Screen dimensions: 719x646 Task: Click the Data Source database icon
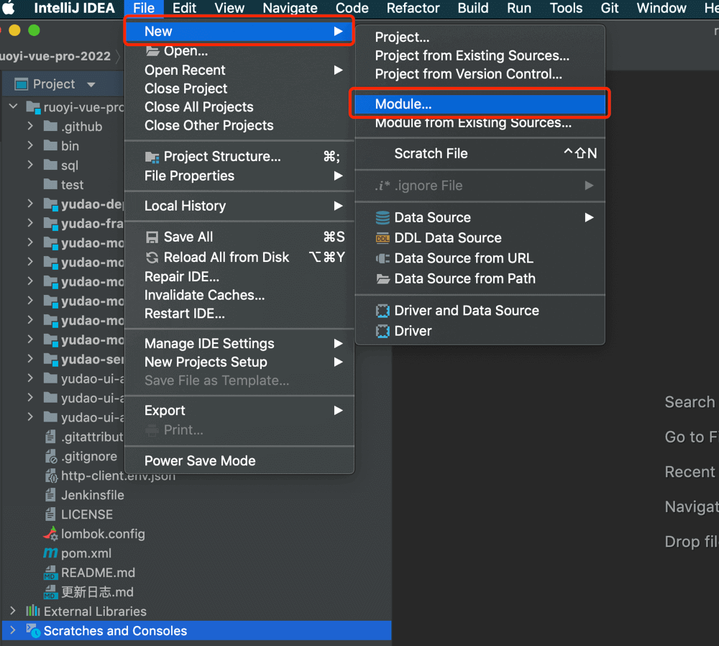point(383,217)
